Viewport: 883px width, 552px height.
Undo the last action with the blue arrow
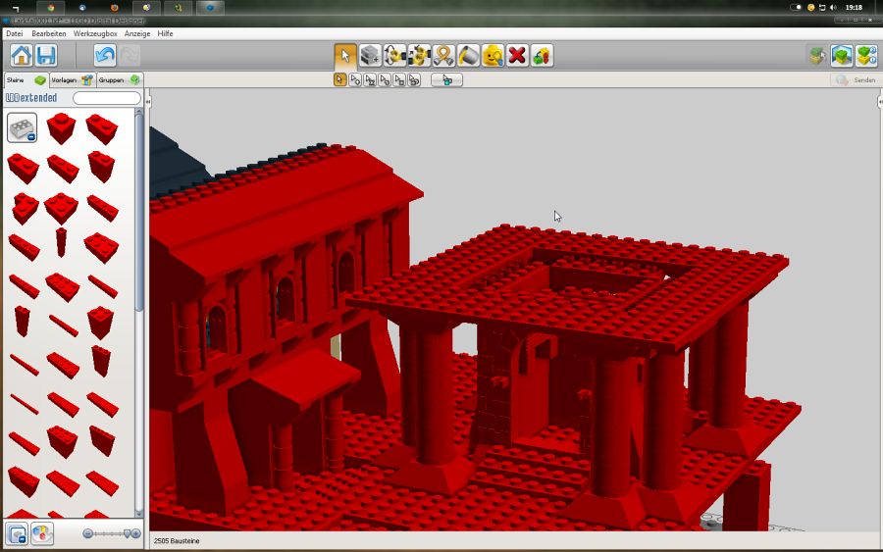(x=104, y=56)
